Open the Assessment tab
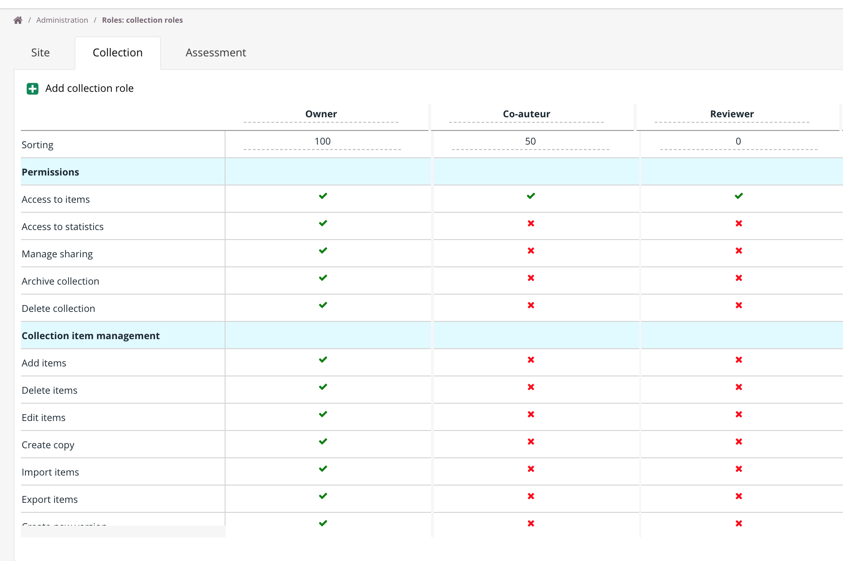The image size is (843, 561). coord(216,53)
